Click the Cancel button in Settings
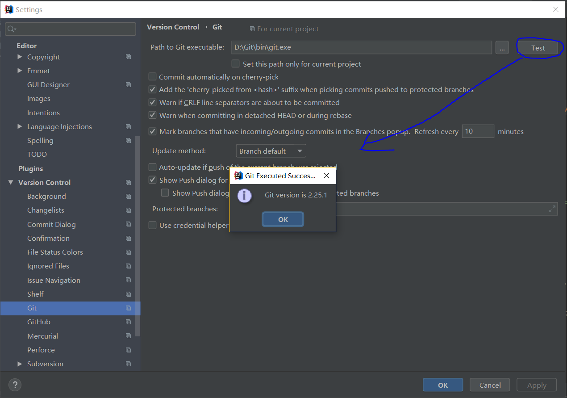 click(490, 385)
